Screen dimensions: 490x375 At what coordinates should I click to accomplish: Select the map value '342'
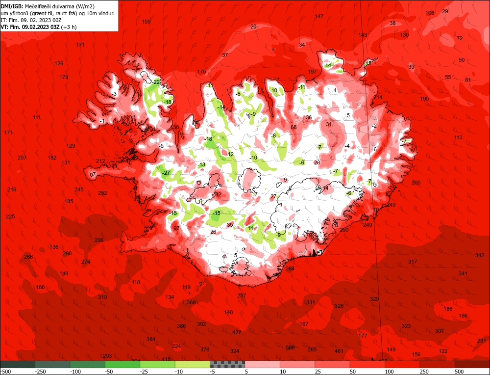(x=480, y=255)
